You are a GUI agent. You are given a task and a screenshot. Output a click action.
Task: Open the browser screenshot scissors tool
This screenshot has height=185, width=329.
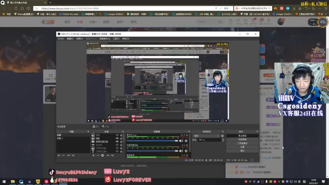300,8
